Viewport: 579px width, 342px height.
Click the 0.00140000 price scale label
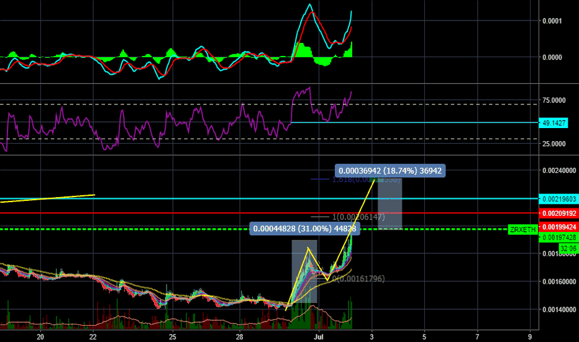[559, 310]
